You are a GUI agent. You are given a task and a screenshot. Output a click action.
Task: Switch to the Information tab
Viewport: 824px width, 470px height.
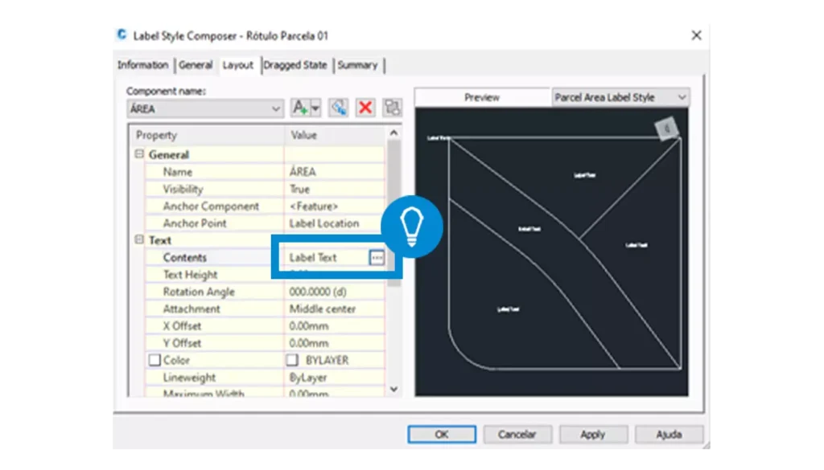[x=143, y=65]
